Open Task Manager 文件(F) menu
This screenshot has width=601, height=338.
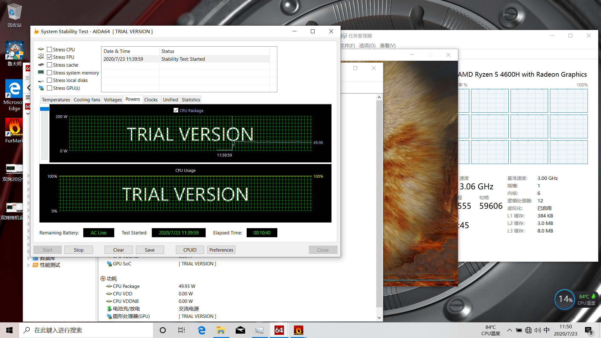348,45
